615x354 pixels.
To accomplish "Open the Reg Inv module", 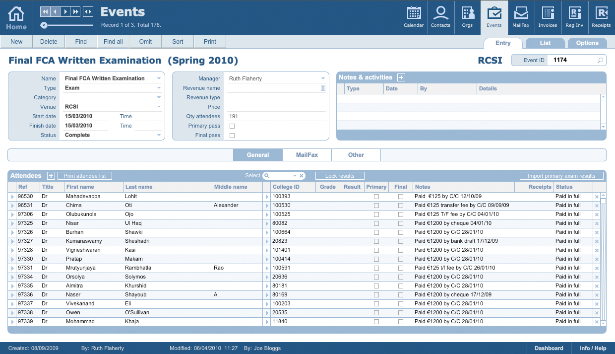I will (574, 17).
